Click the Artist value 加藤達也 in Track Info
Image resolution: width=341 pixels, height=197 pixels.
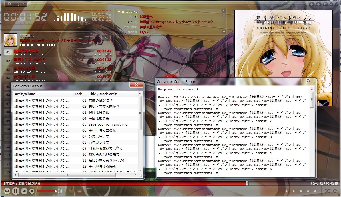[146, 17]
